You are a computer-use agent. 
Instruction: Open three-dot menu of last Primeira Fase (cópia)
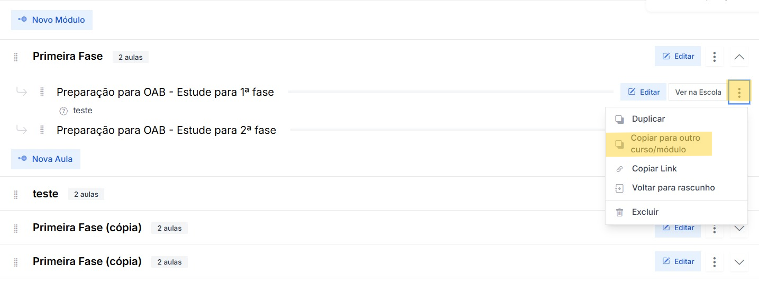[x=714, y=262]
